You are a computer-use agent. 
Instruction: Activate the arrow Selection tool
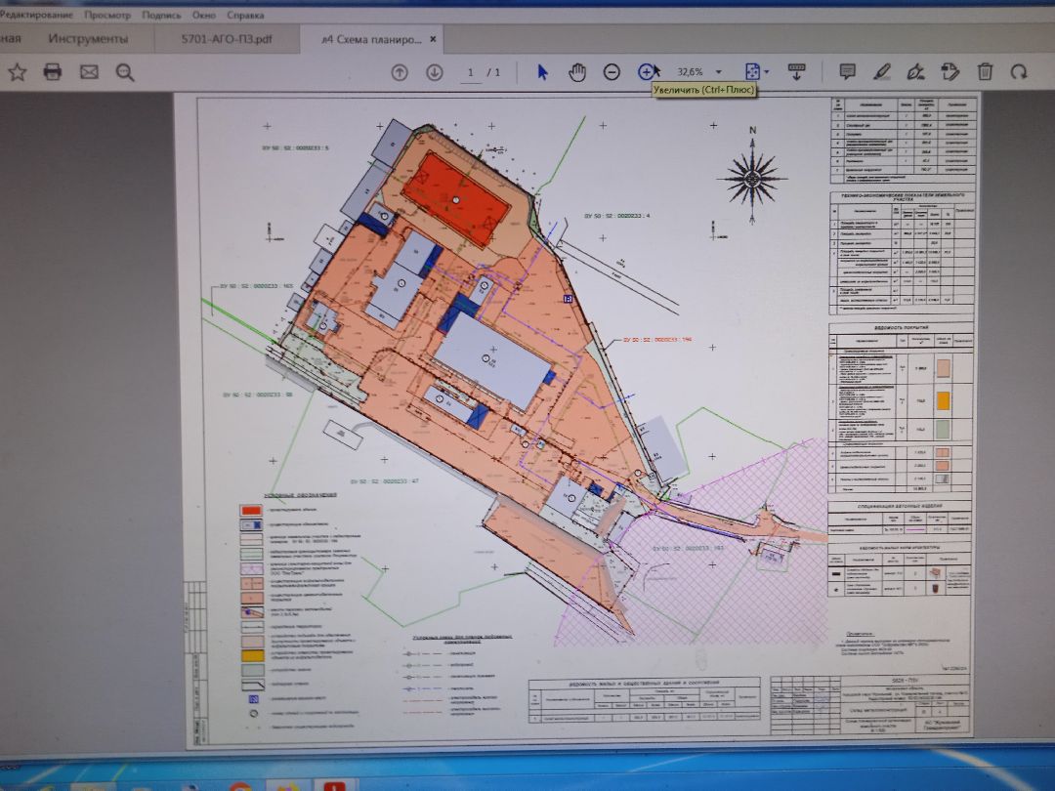click(544, 71)
